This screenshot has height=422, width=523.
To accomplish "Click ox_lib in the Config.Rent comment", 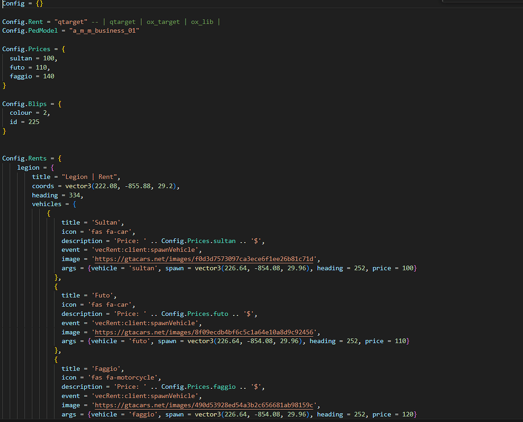I will 202,21.
